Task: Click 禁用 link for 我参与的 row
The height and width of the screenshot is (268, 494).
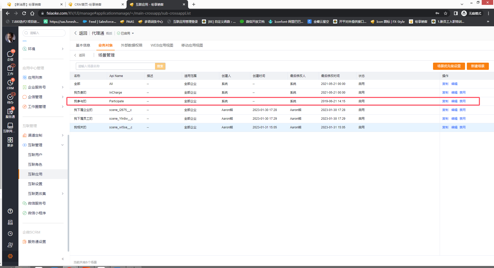Action: (x=462, y=101)
